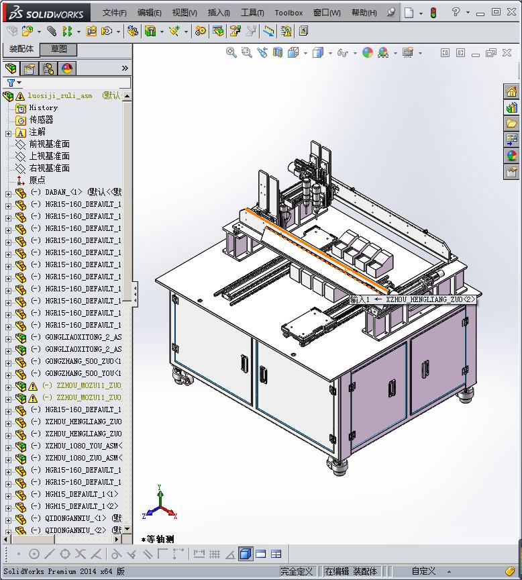This screenshot has height=580, width=522.
Task: Click the Smart Fasteners icon
Action: (91, 31)
